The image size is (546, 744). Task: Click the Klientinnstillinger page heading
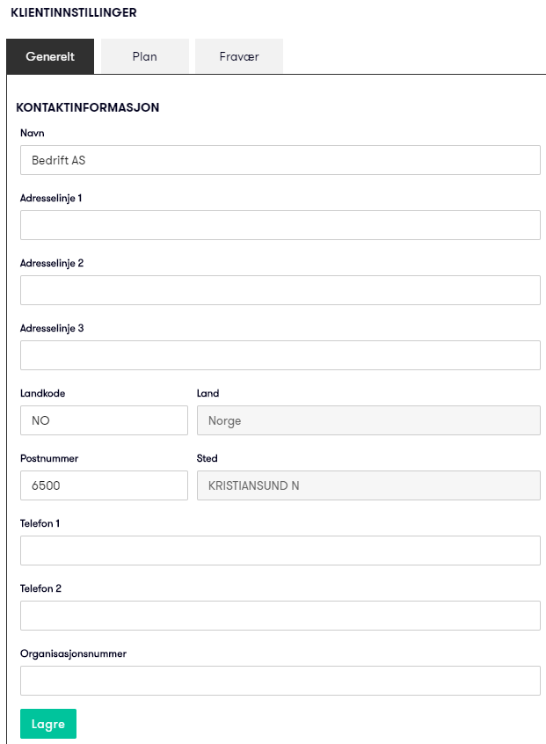point(74,12)
